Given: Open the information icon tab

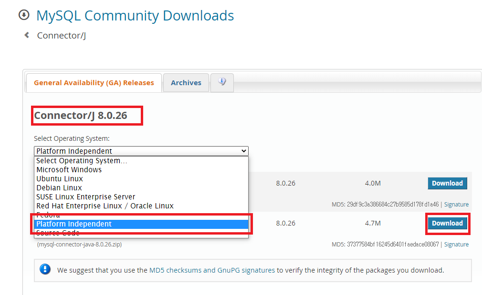Looking at the screenshot, I should point(222,82).
